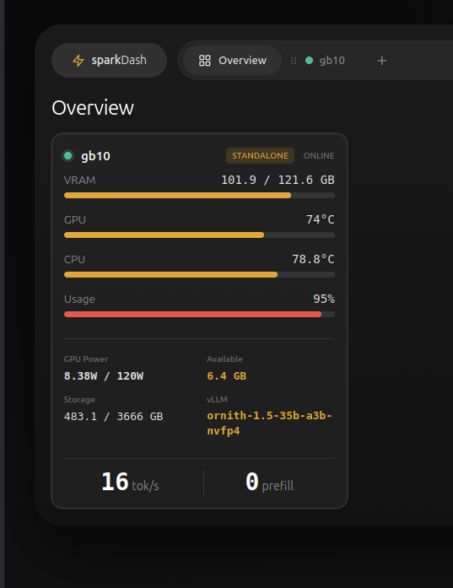Click the VRAM usage progress bar
The image size is (453, 588).
point(199,196)
